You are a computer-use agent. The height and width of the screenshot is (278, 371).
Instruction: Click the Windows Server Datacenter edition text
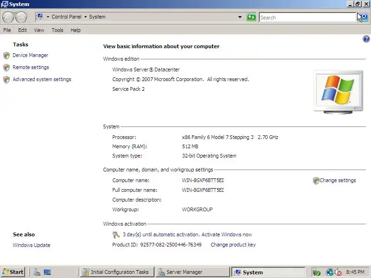pos(146,69)
